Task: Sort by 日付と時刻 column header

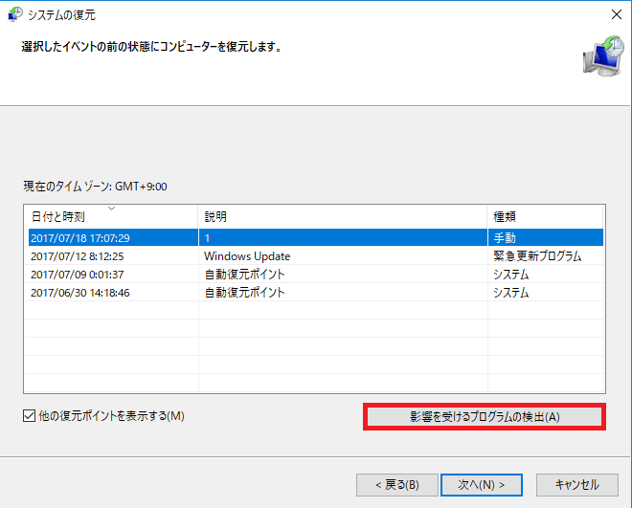Action: pyautogui.click(x=111, y=217)
